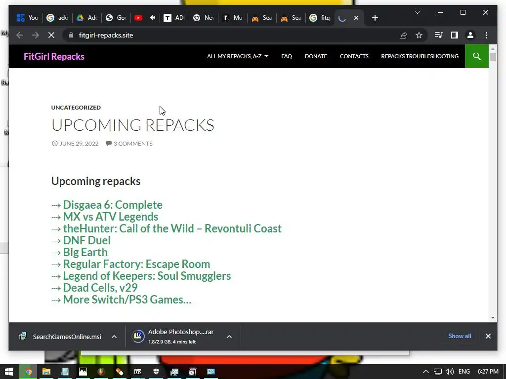This screenshot has width=506, height=379.
Task: Switch to the 'New' Chrome tab
Action: [x=203, y=18]
